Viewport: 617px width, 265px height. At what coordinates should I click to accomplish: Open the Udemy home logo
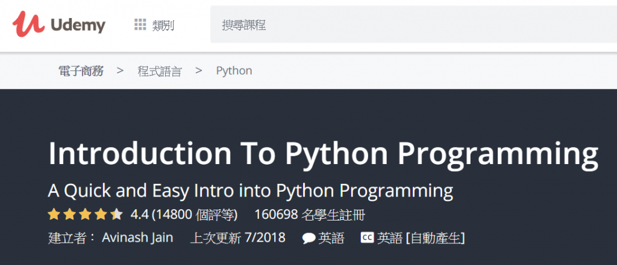pyautogui.click(x=58, y=25)
